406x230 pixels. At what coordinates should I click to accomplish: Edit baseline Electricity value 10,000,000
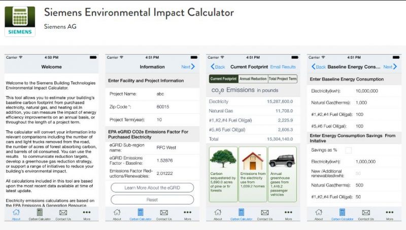[x=366, y=91]
